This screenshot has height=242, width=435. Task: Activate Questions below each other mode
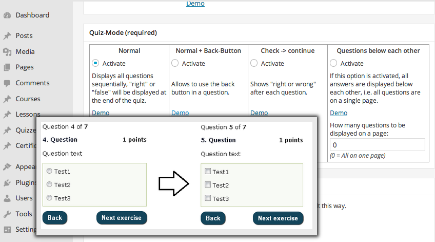click(x=333, y=63)
